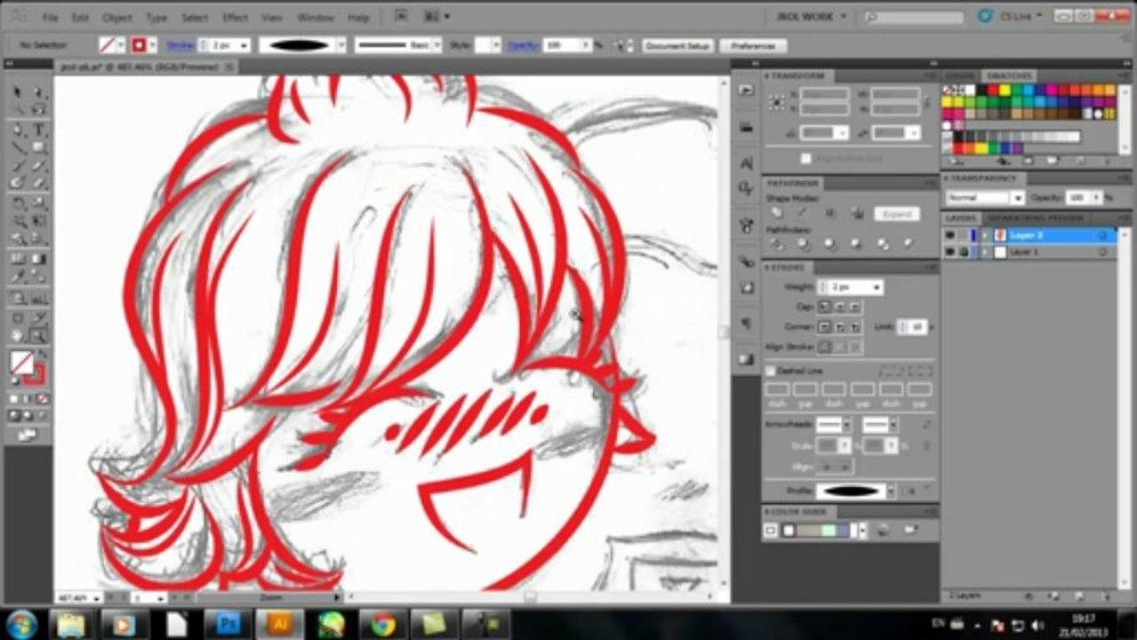Switch to Separations Preview tab
The height and width of the screenshot is (640, 1137).
pyautogui.click(x=1034, y=218)
